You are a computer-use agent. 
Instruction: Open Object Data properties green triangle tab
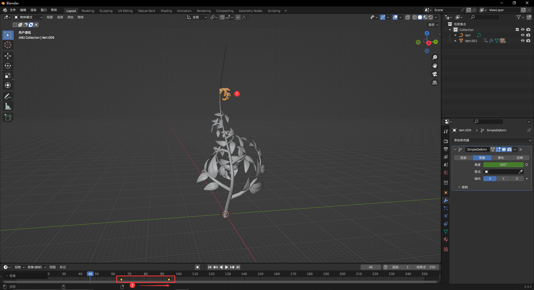(x=446, y=232)
